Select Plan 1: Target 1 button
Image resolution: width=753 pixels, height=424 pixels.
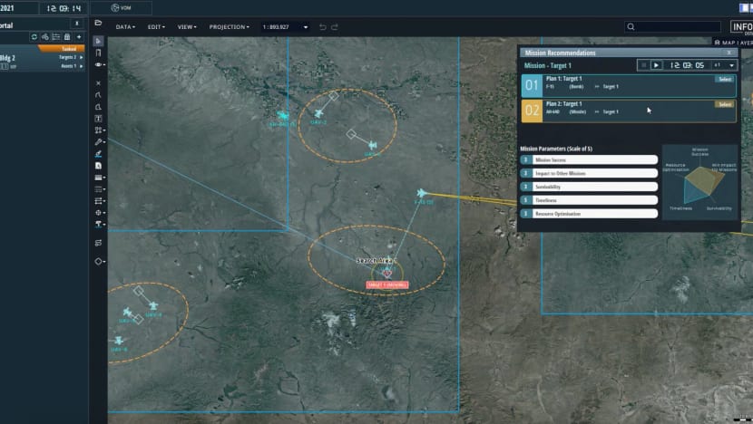tap(724, 80)
